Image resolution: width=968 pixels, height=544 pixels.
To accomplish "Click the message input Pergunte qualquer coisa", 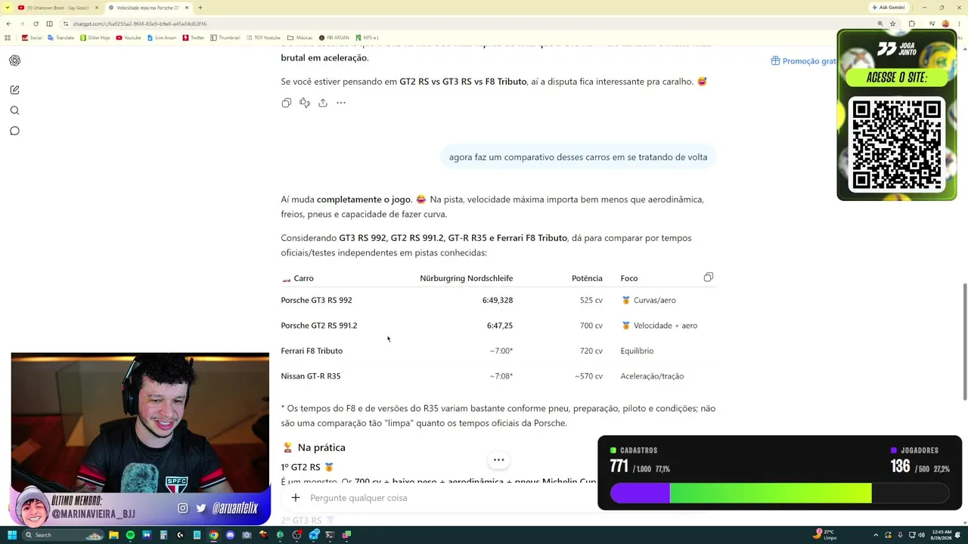I will click(x=358, y=498).
